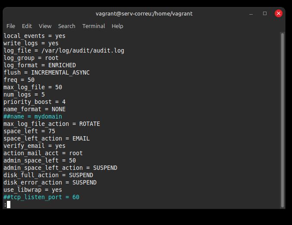The image size is (292, 225).
Task: Open the Terminal menu
Action: (x=94, y=26)
